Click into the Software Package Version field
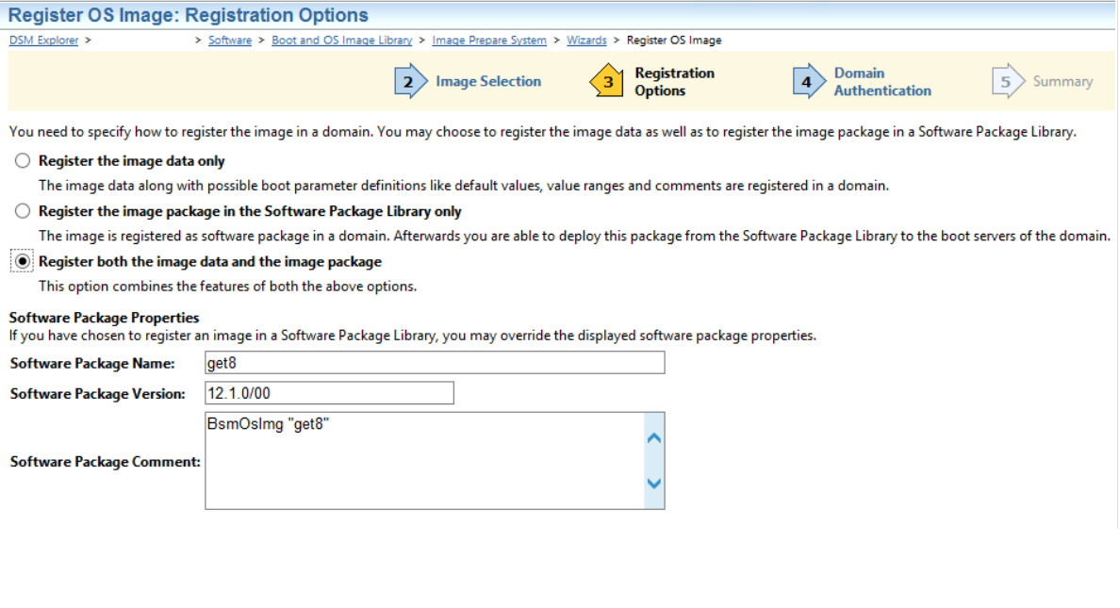 click(329, 393)
